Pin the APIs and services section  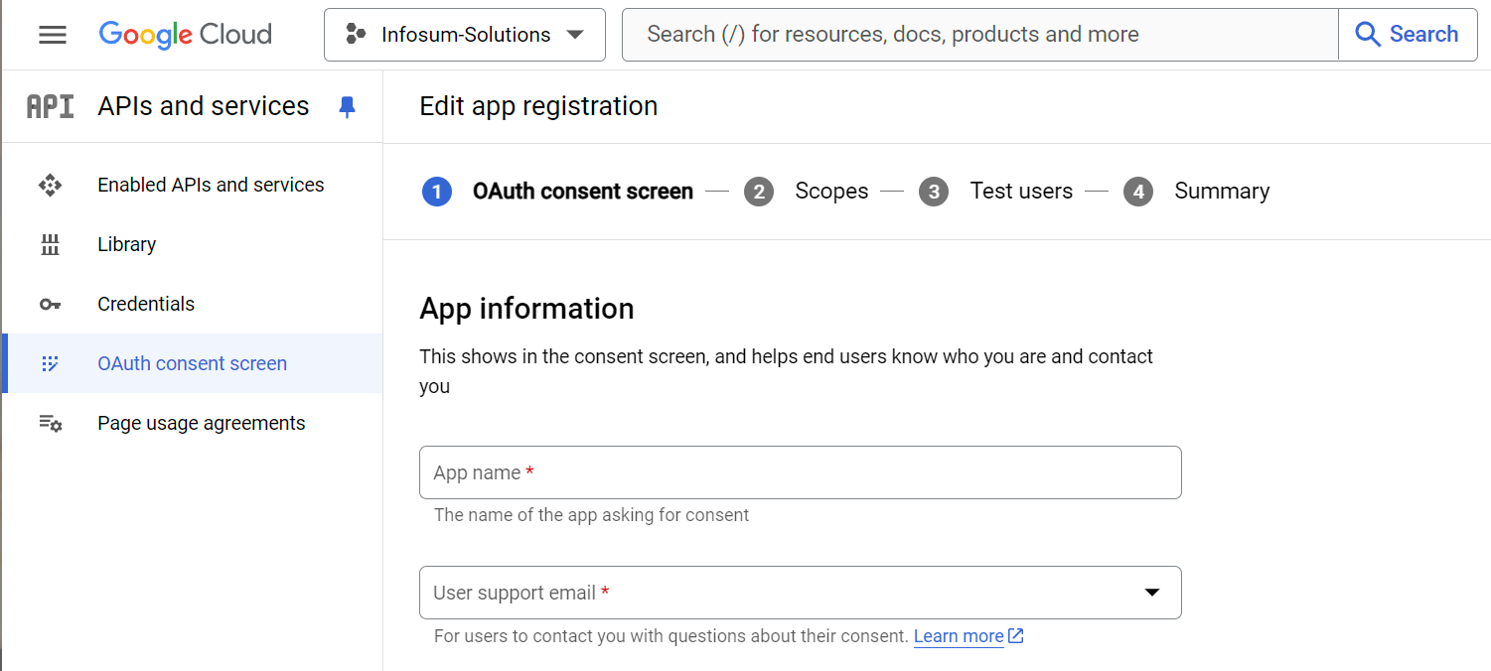[347, 106]
